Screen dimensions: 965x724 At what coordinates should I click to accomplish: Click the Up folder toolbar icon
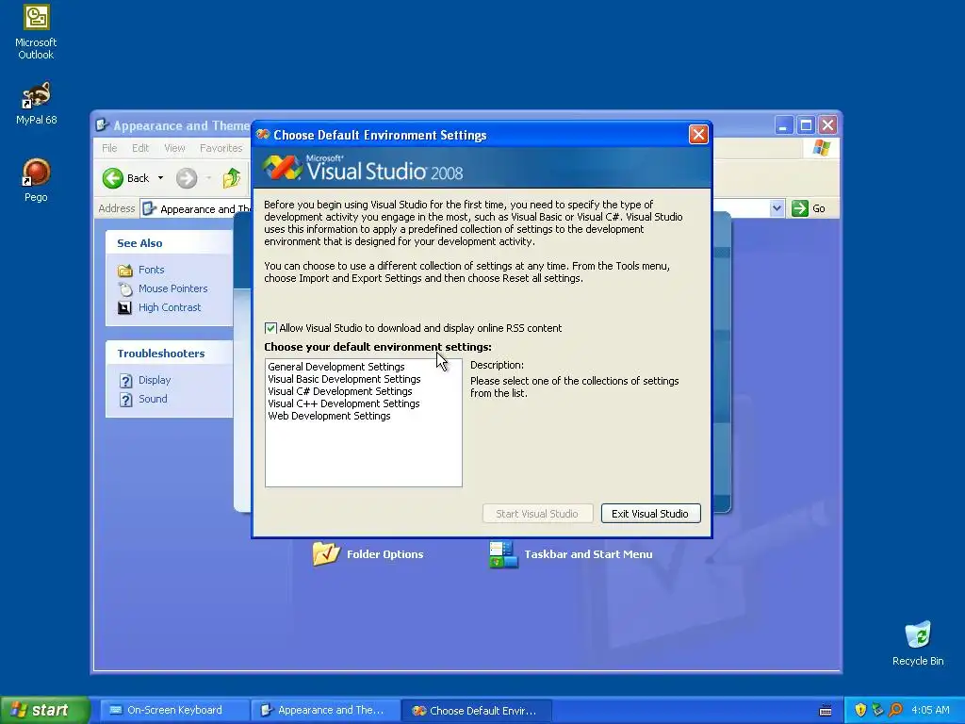tap(232, 178)
